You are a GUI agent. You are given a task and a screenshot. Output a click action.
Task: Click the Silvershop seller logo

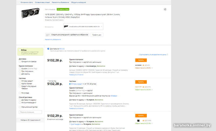(138, 65)
